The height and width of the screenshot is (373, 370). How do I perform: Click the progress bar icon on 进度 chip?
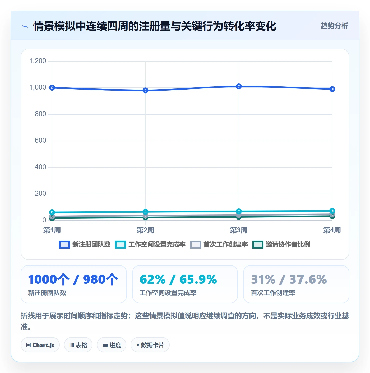(105, 345)
